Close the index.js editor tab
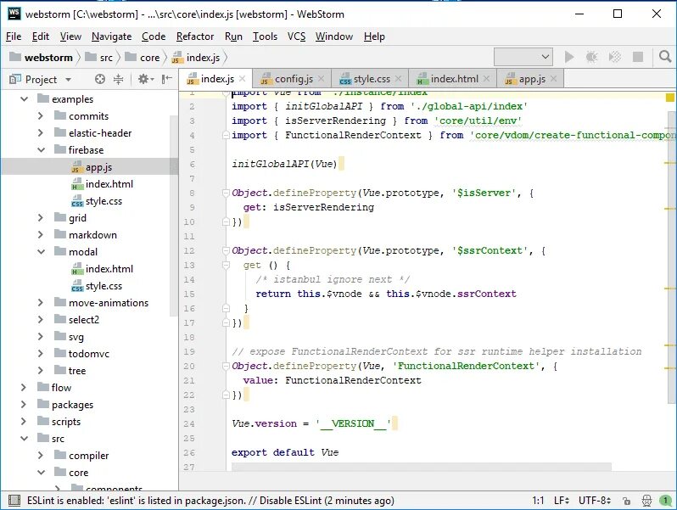Image resolution: width=677 pixels, height=510 pixels. (x=243, y=79)
